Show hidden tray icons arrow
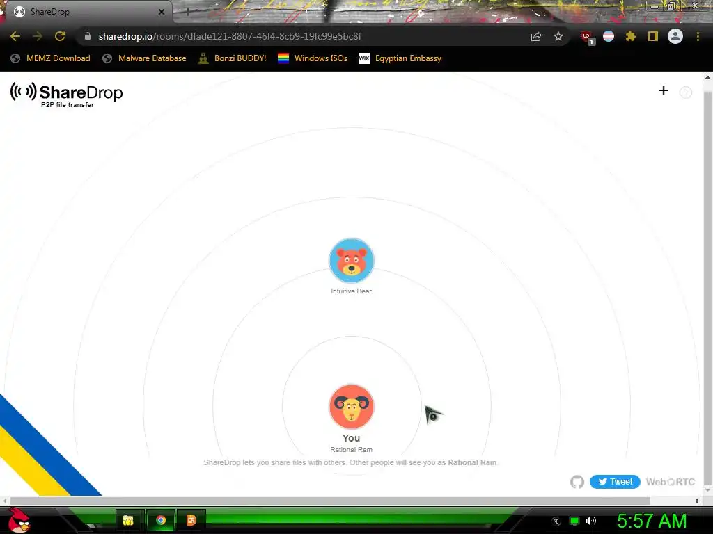Image resolution: width=713 pixels, height=534 pixels. tap(556, 521)
